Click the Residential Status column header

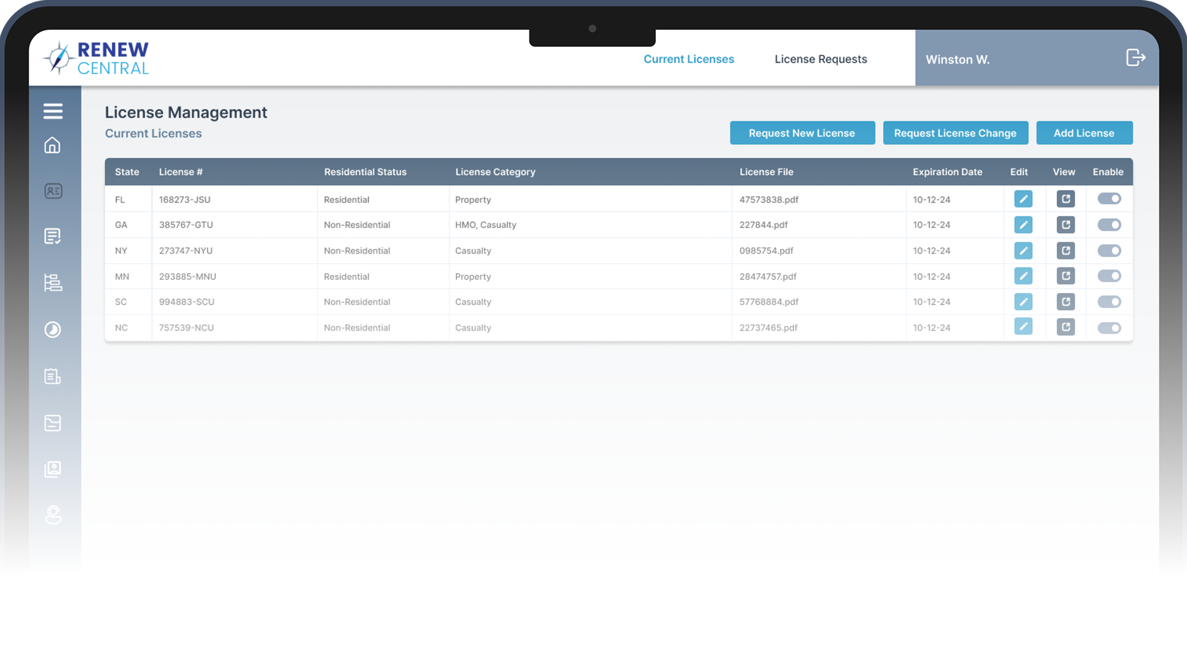coord(365,172)
